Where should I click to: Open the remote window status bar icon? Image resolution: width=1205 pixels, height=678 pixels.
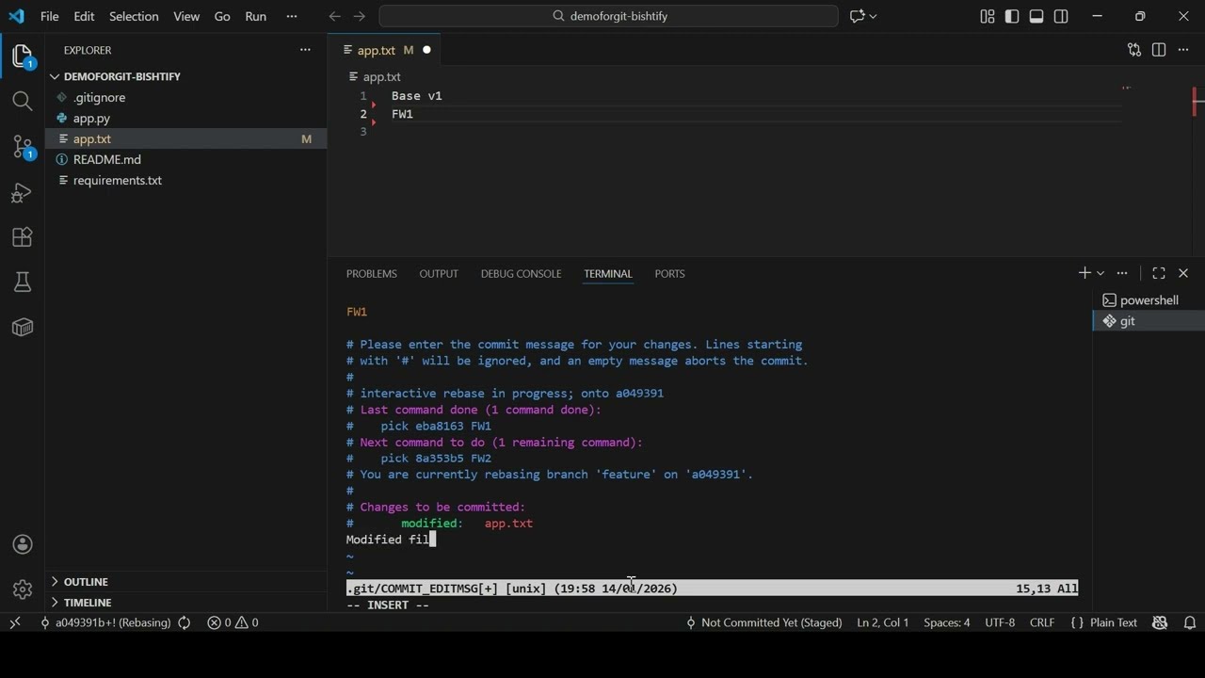click(15, 622)
